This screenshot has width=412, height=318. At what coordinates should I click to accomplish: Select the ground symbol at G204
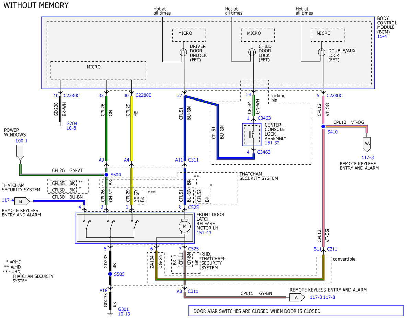point(60,127)
